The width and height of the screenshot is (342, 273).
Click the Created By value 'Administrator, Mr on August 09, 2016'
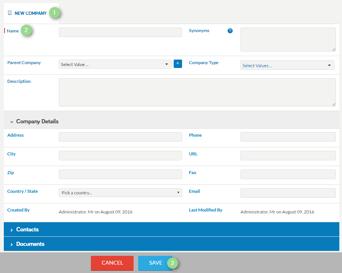click(95, 212)
